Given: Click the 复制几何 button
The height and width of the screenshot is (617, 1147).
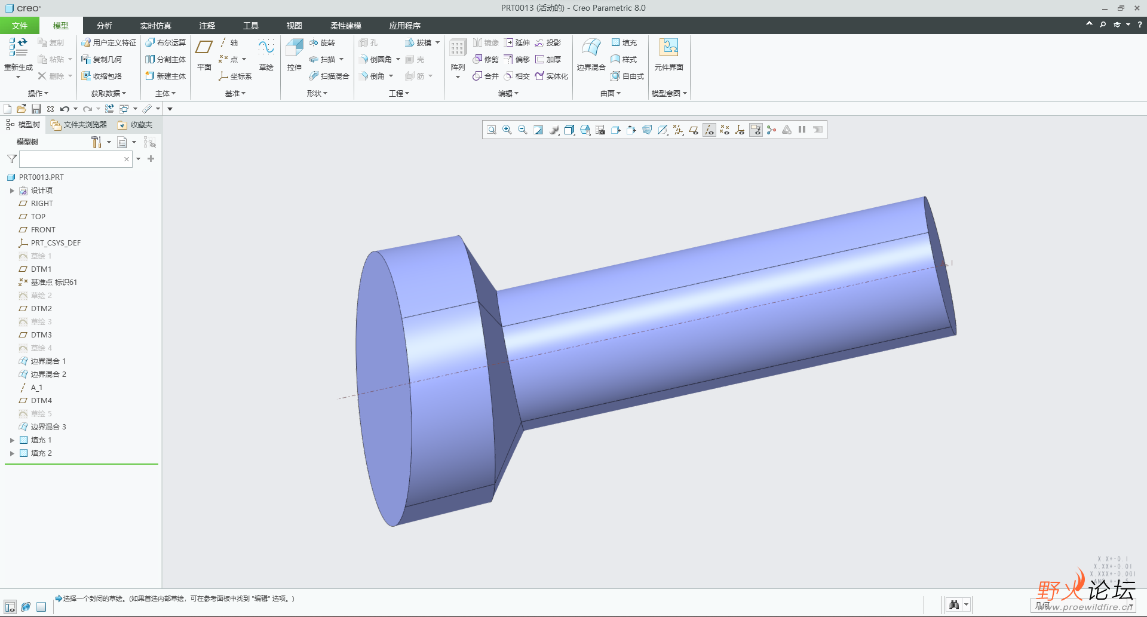Looking at the screenshot, I should click(x=102, y=60).
